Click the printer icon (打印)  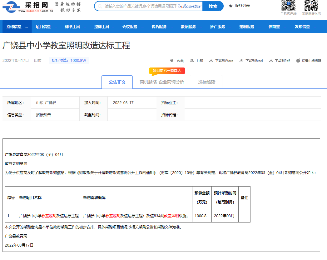coord(192,61)
